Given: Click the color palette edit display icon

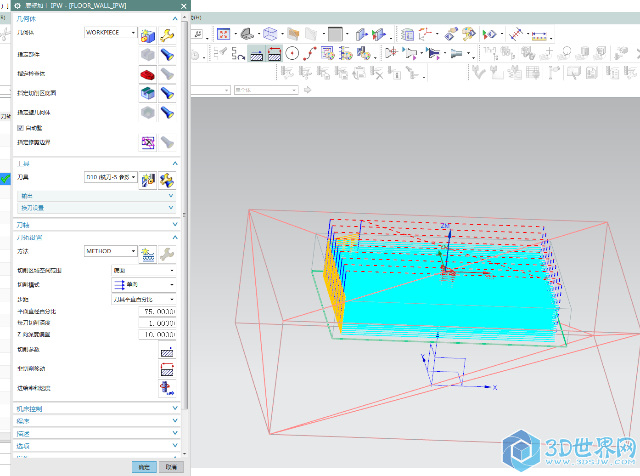Looking at the screenshot, I should 468,34.
